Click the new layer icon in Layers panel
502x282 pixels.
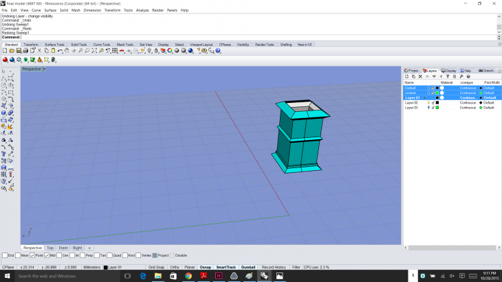406,76
